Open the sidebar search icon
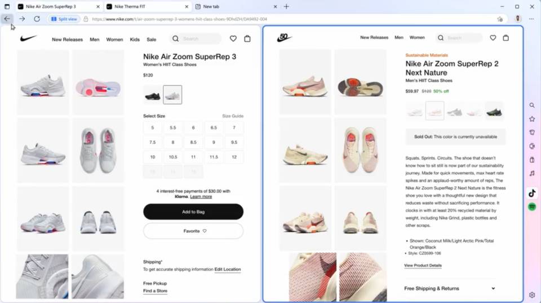The image size is (541, 303). pos(532,106)
